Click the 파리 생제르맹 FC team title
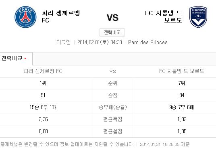This screenshot has height=154, width=216. pos(60,17)
